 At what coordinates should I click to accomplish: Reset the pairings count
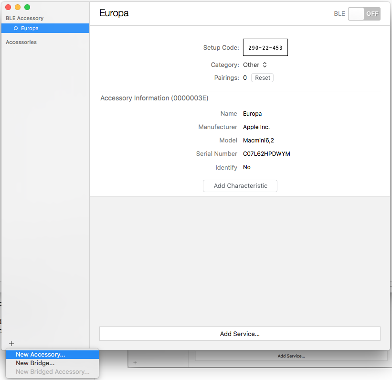(262, 78)
